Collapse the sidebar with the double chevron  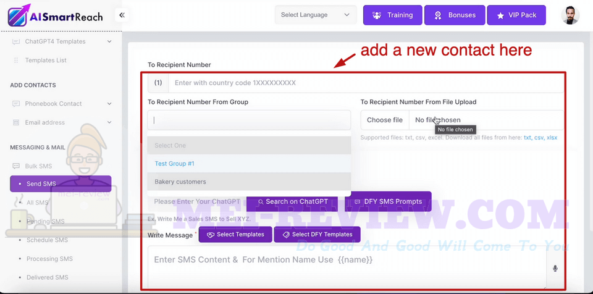point(122,15)
